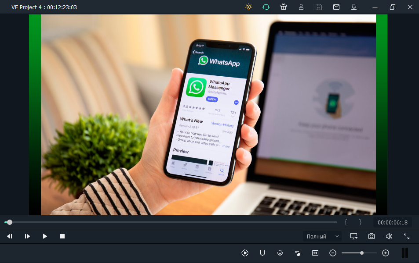Click the monitor display settings icon

pyautogui.click(x=354, y=236)
